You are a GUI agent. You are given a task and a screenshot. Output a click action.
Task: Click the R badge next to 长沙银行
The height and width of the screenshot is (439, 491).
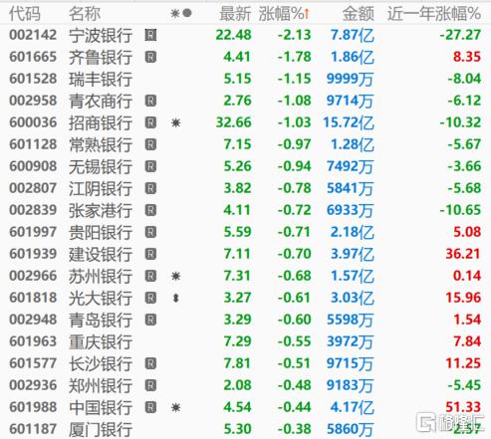[x=150, y=363]
